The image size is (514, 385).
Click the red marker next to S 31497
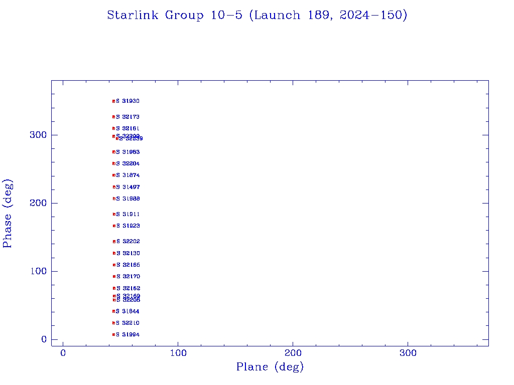click(x=114, y=187)
